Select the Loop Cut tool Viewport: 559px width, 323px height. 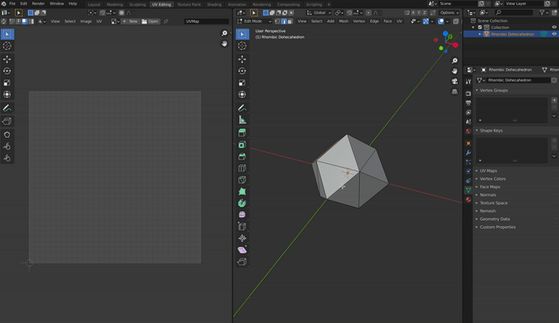(242, 168)
